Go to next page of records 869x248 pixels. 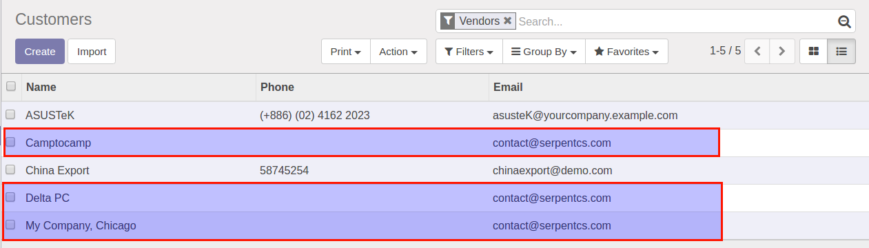tap(782, 51)
